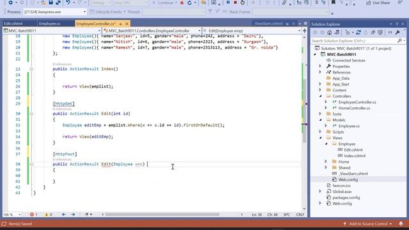409x230 pixels.
Task: Click View Code icon in Solution Explorer
Action: (x=390, y=33)
